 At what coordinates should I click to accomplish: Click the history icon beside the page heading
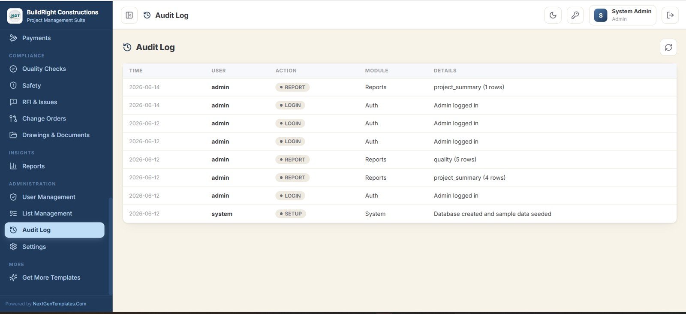click(127, 47)
